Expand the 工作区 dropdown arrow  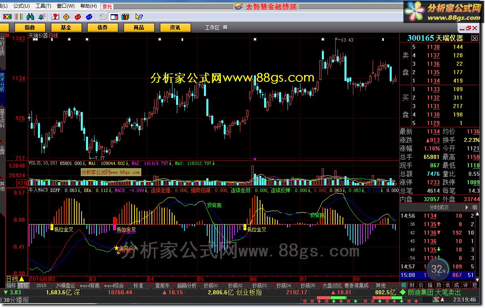(x=225, y=27)
